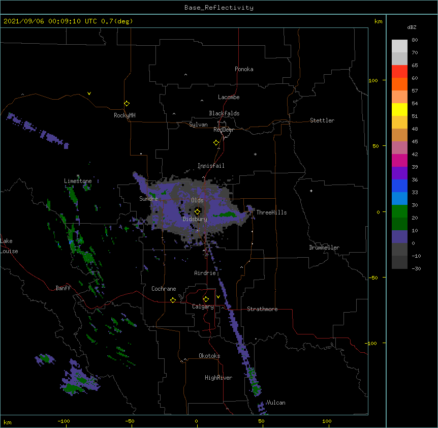Click the white asterisk marker above Limestone
The width and height of the screenshot is (438, 428).
point(78,176)
